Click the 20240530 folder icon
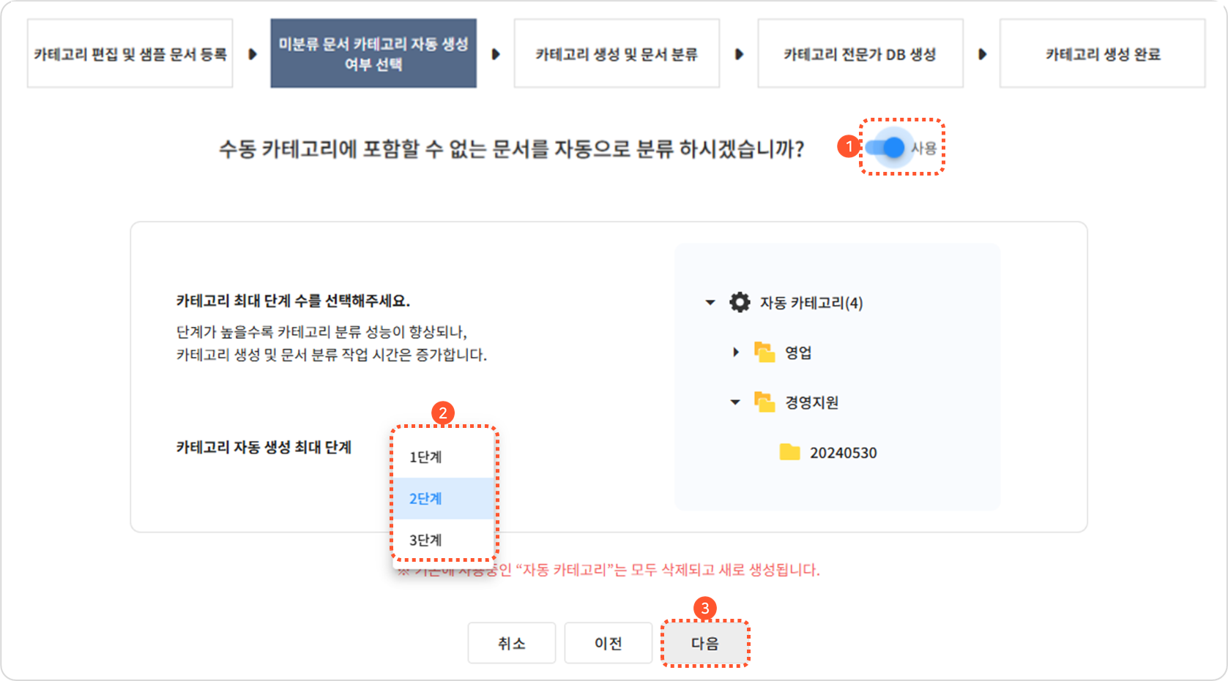The image size is (1228, 681). pos(789,452)
